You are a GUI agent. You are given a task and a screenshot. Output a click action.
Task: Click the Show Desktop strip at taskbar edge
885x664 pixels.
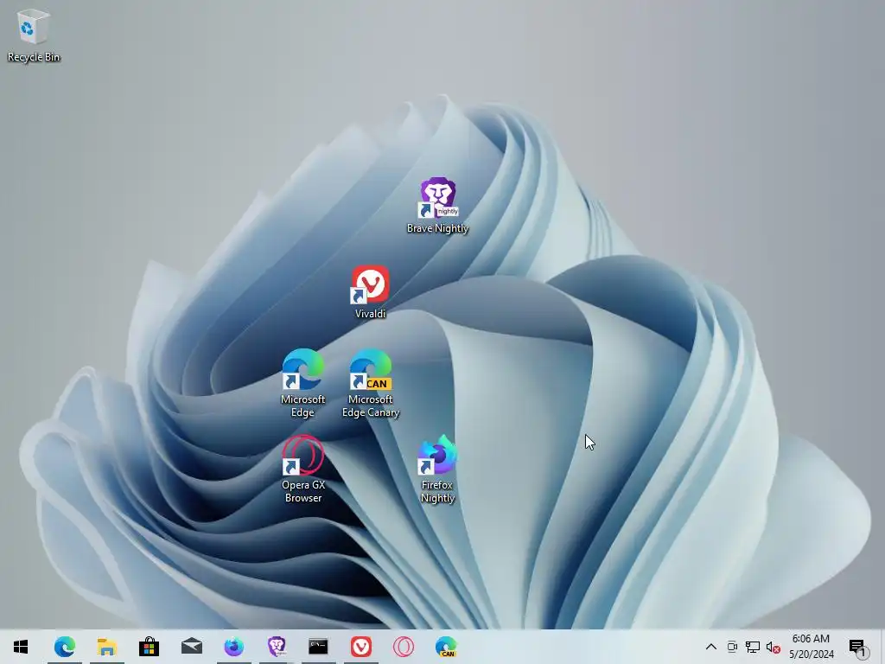(882, 647)
